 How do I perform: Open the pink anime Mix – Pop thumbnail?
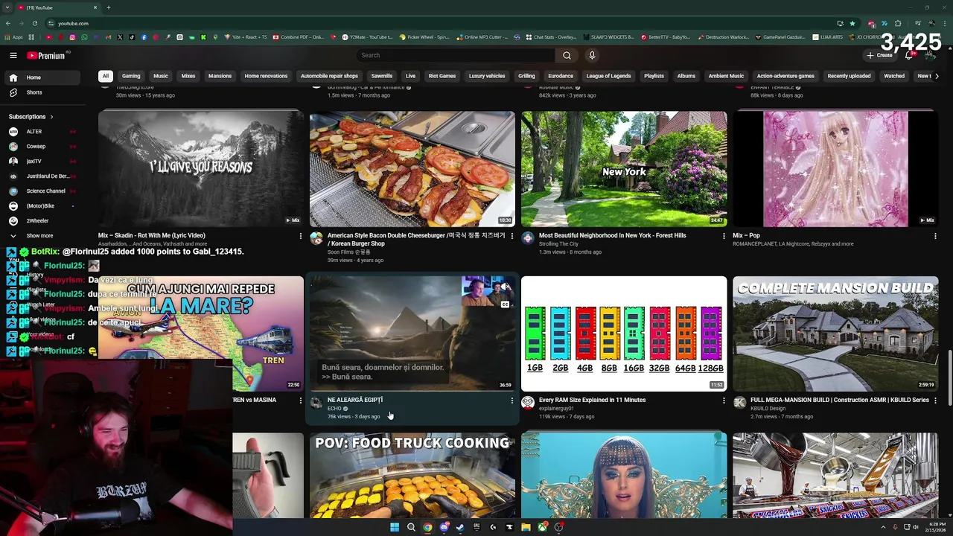[835, 169]
